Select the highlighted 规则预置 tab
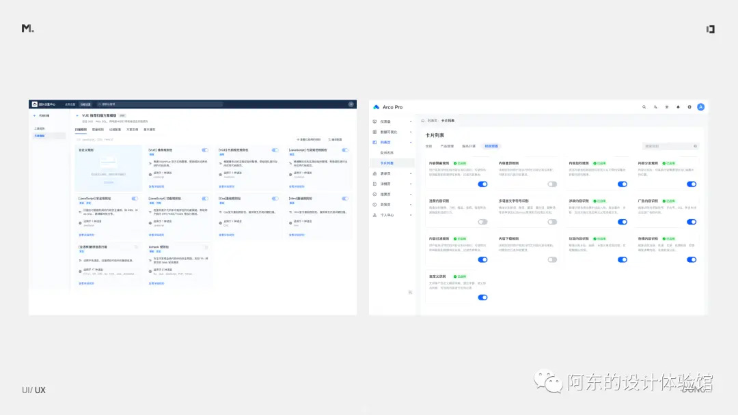The height and width of the screenshot is (415, 738). click(x=491, y=146)
